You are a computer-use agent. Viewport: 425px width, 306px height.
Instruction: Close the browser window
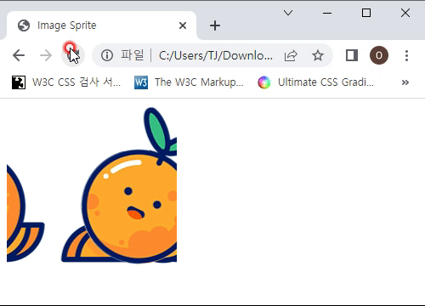tap(405, 13)
